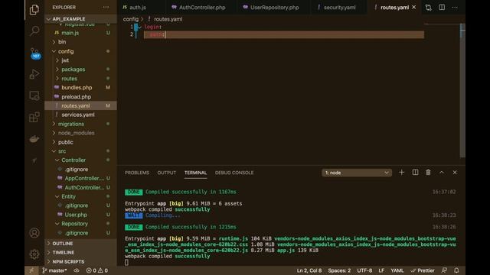Image resolution: width=490 pixels, height=275 pixels.
Task: Open the terminal selector dropdown 1: node
Action: 357,173
